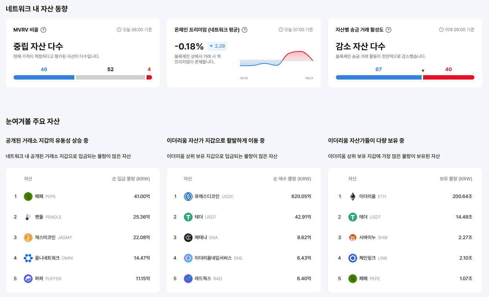This screenshot has height=297, width=489.
Task: Click the 08/18 chart date label
Action: [244, 78]
